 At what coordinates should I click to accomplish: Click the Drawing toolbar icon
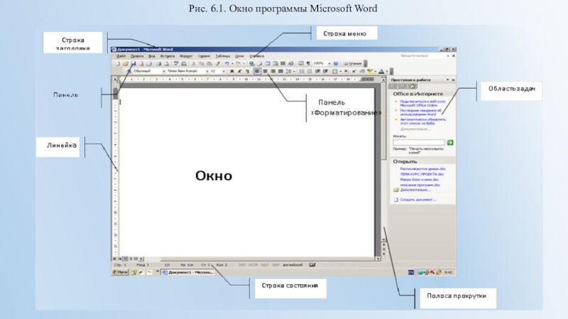tap(291, 63)
